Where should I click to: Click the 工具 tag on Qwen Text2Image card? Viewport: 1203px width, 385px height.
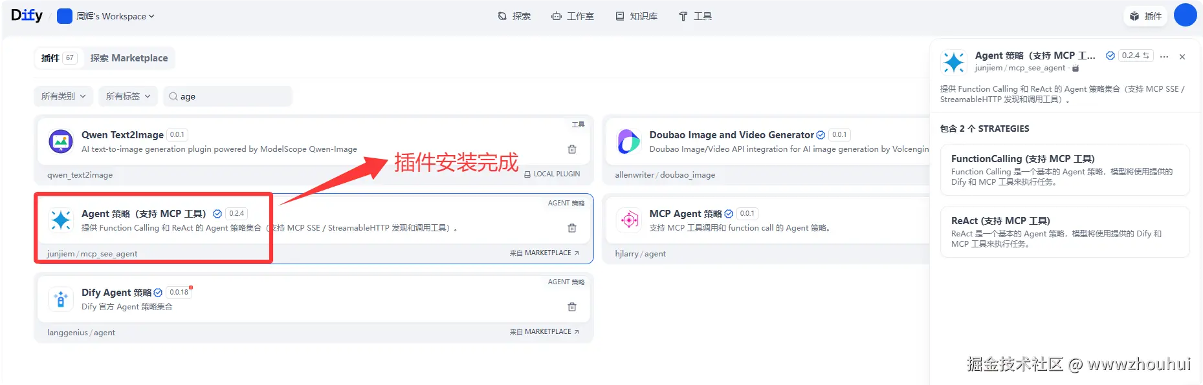coord(578,125)
